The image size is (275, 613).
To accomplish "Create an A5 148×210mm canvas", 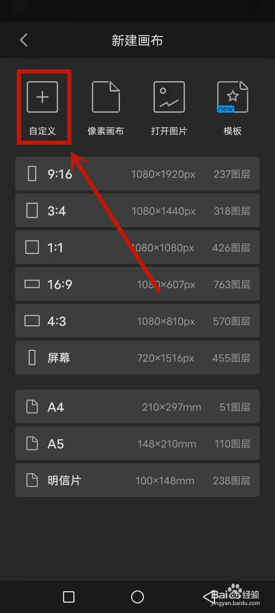I will 137,443.
